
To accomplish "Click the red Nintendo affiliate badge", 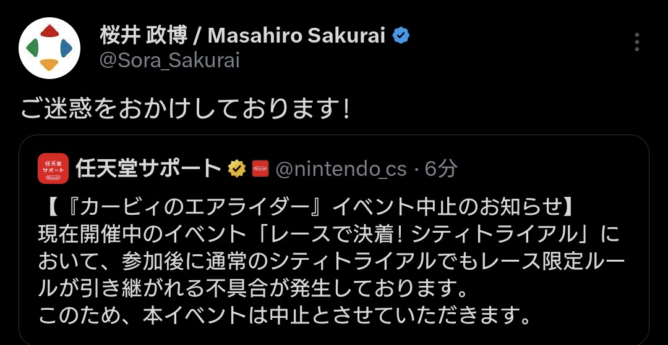I will coord(260,168).
